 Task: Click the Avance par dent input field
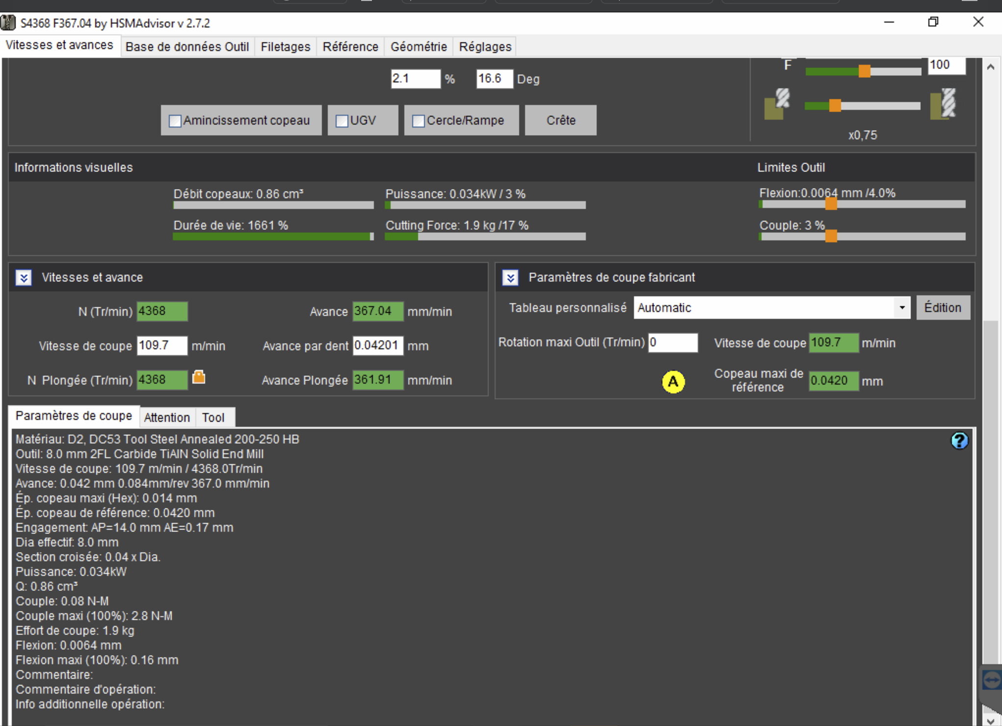(377, 345)
